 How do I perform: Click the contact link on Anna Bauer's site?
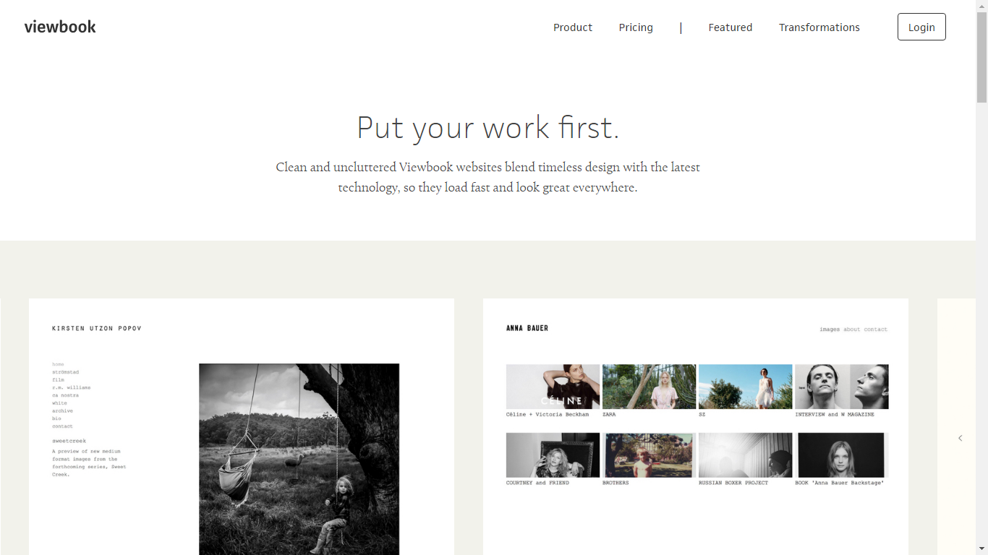tap(875, 330)
